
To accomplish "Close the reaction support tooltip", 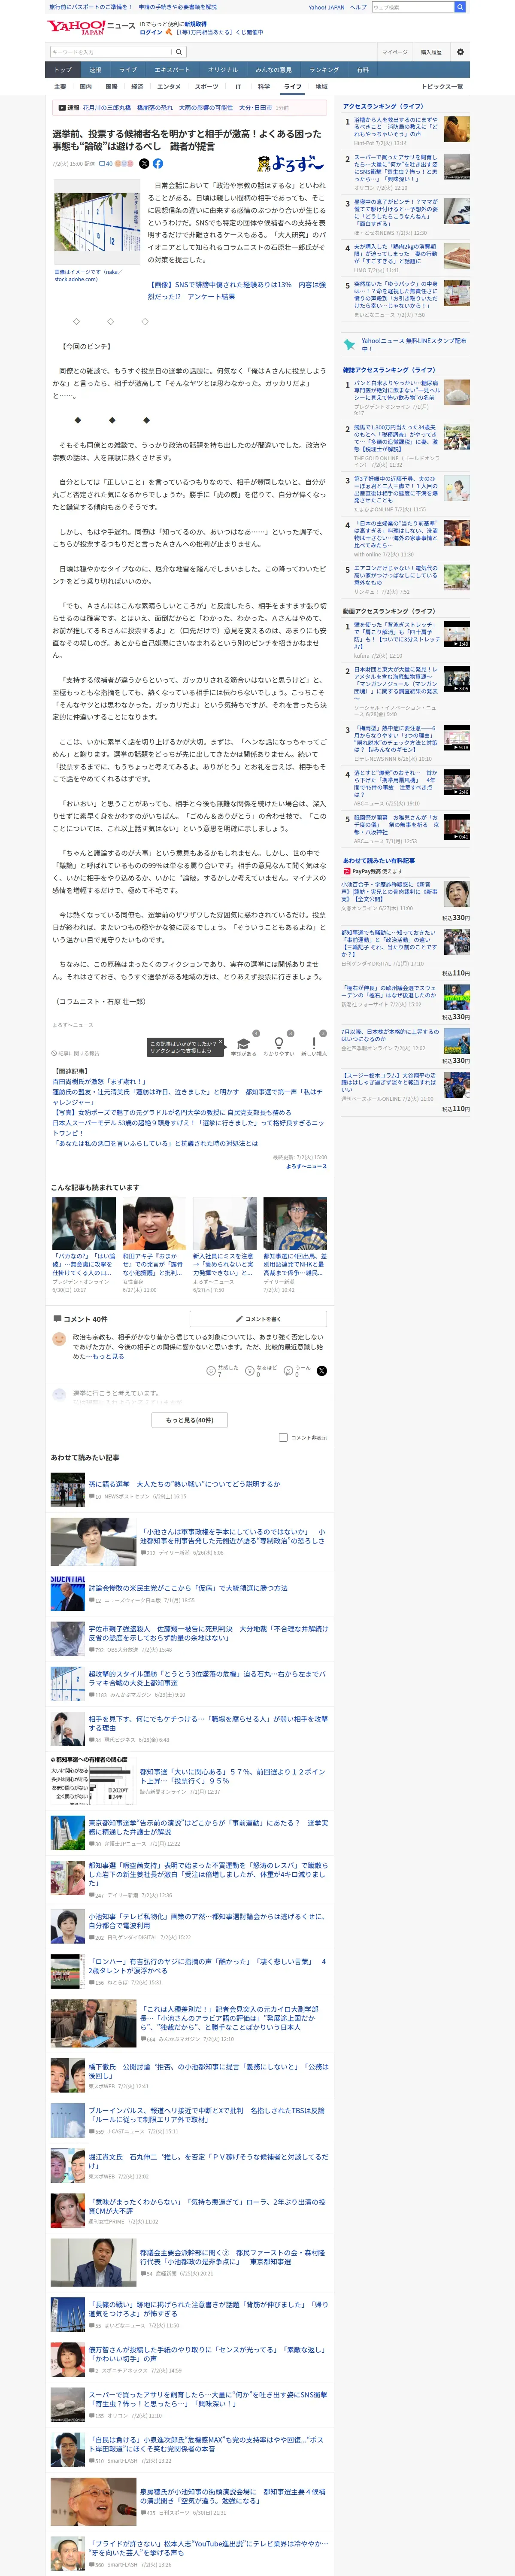I will coord(222,1043).
